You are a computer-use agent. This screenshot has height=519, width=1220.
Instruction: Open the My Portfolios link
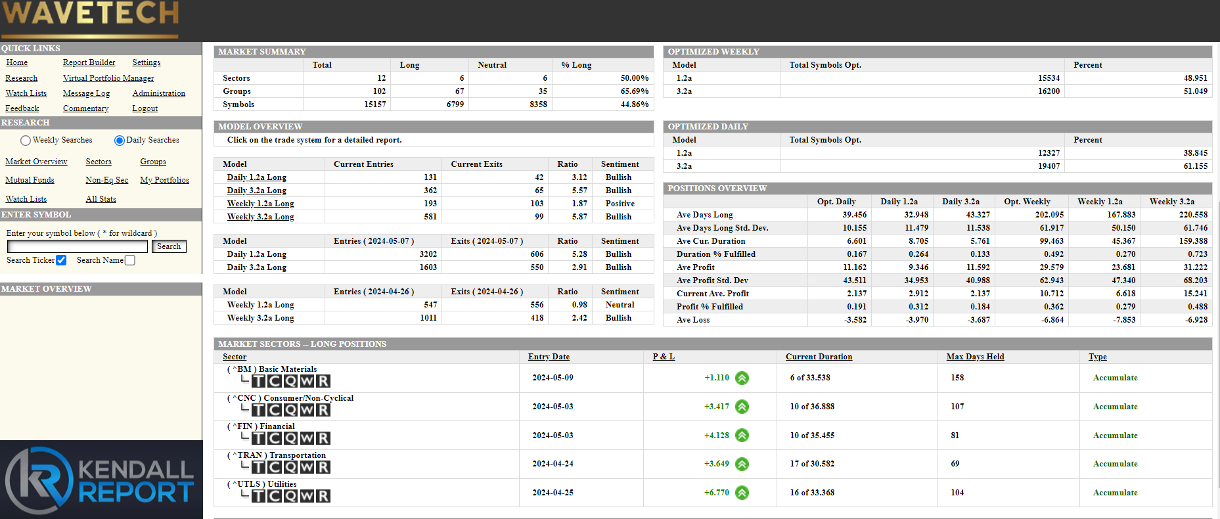[164, 180]
